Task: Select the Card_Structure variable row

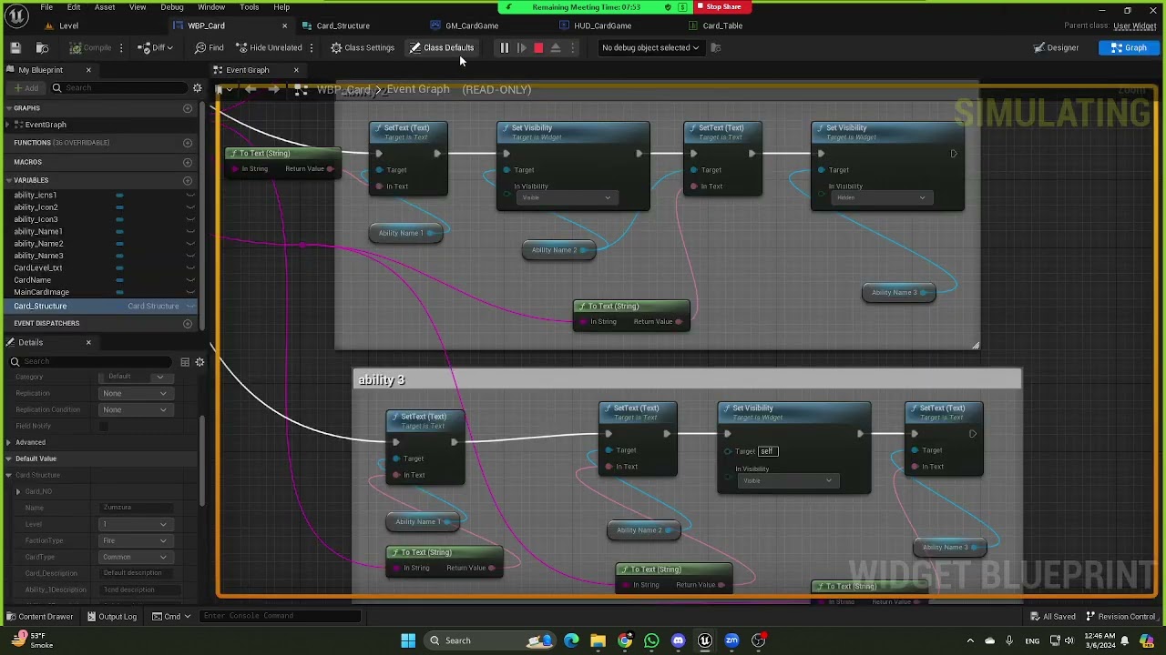Action: click(98, 306)
